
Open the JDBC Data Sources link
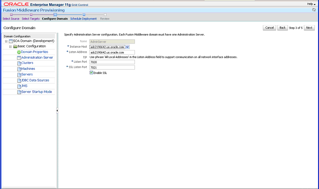(x=35, y=80)
